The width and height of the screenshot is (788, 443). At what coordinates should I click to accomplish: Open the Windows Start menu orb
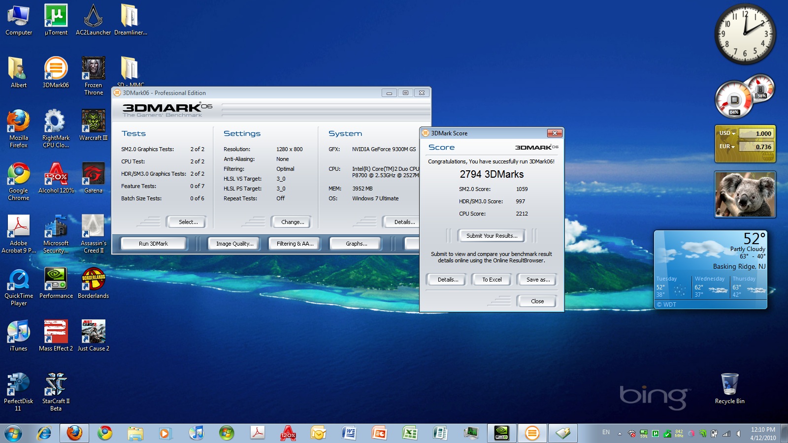tap(13, 433)
